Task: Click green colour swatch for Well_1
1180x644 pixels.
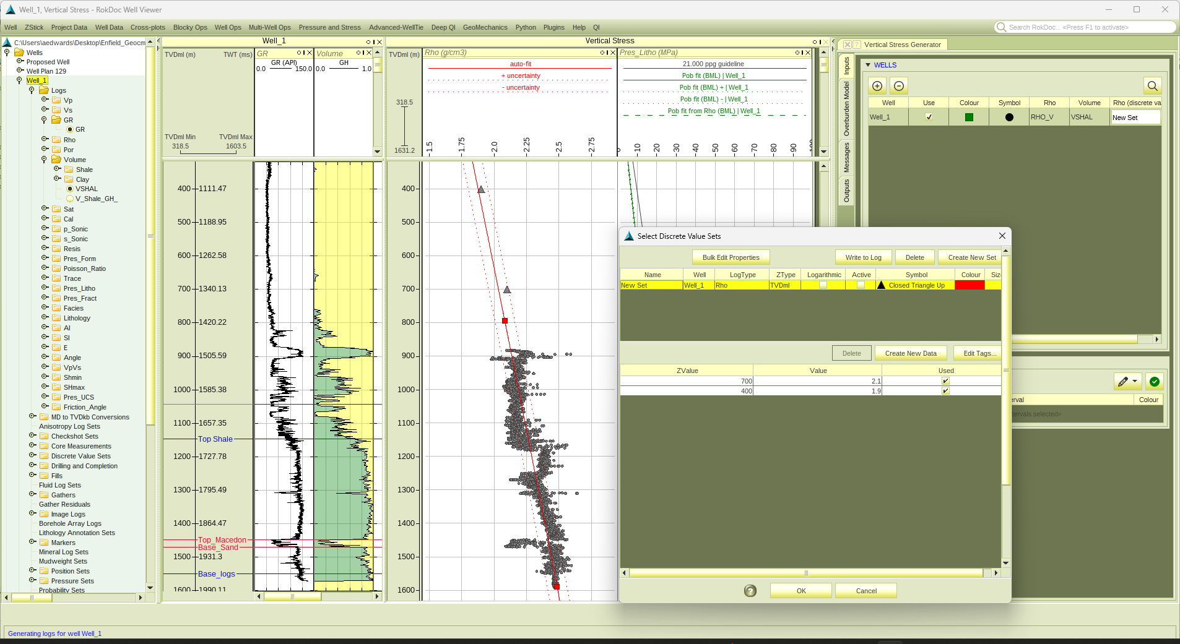Action: click(969, 118)
